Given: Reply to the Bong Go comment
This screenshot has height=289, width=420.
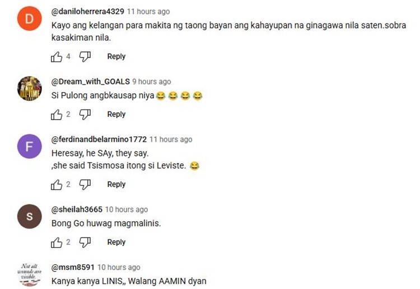Looking at the screenshot, I should pyautogui.click(x=116, y=242).
